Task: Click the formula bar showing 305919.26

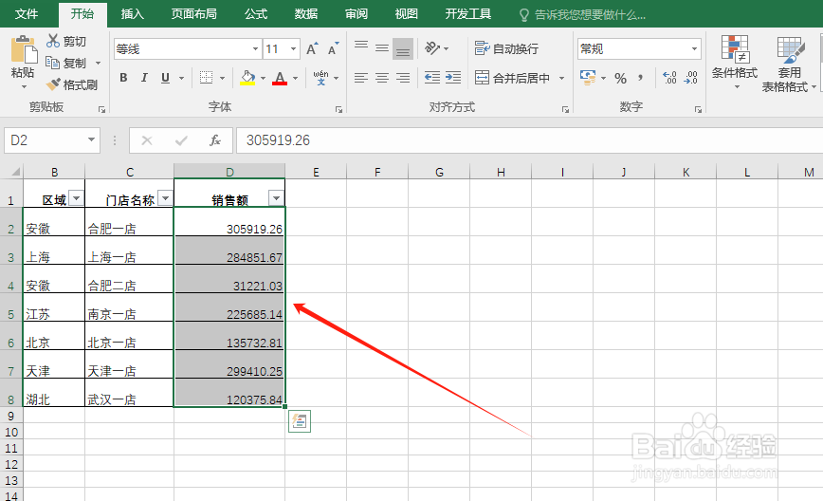Action: [x=529, y=140]
